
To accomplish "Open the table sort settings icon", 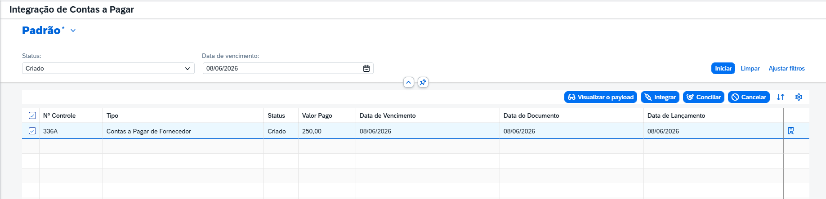I will 781,97.
